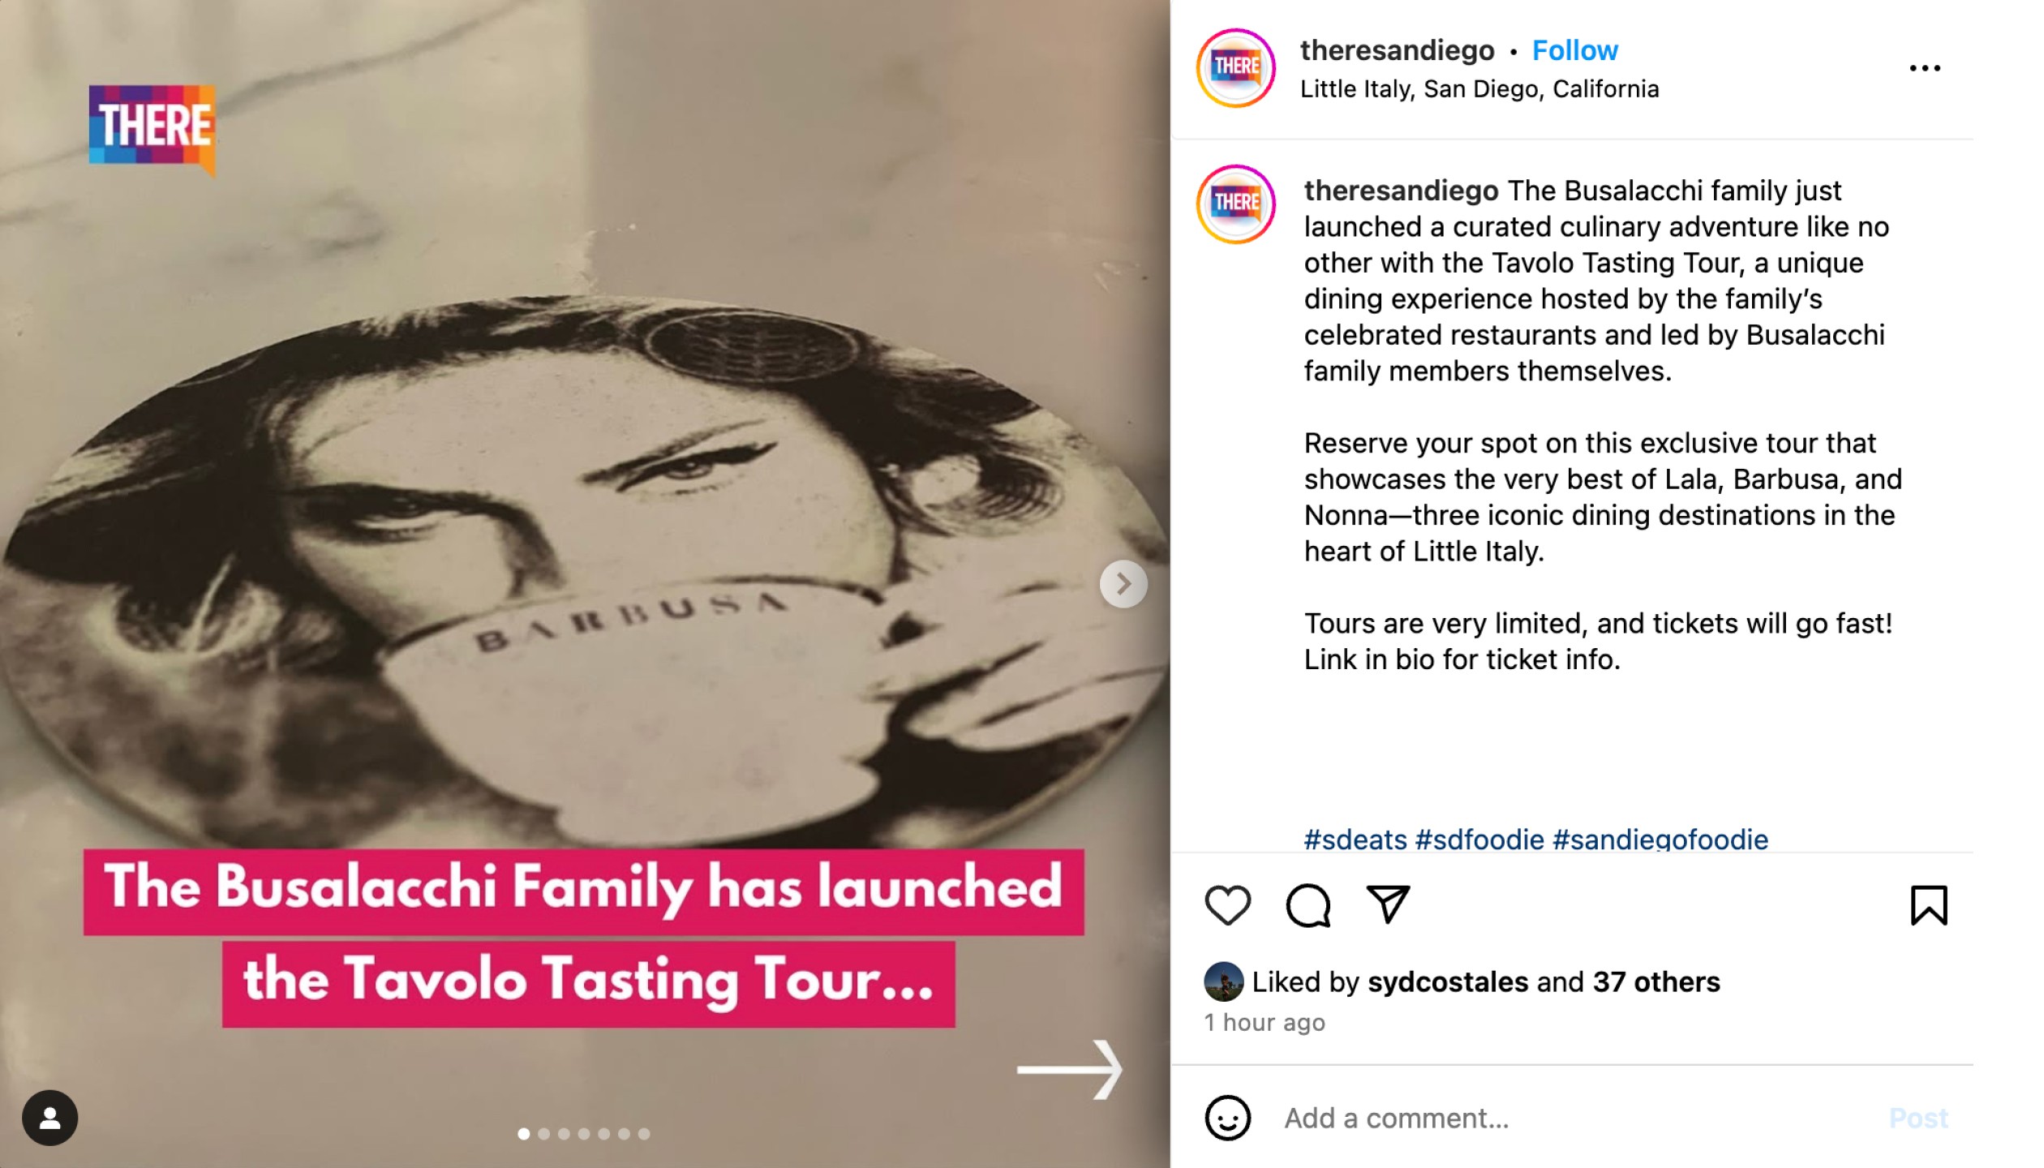
Task: Advance to the next carousel image
Action: [x=1123, y=583]
